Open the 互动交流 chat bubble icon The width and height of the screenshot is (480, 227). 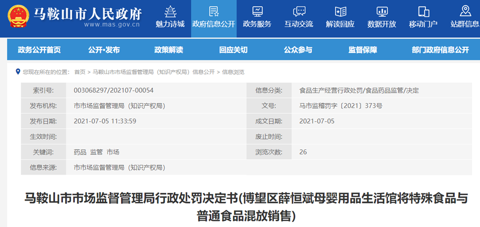pos(299,11)
